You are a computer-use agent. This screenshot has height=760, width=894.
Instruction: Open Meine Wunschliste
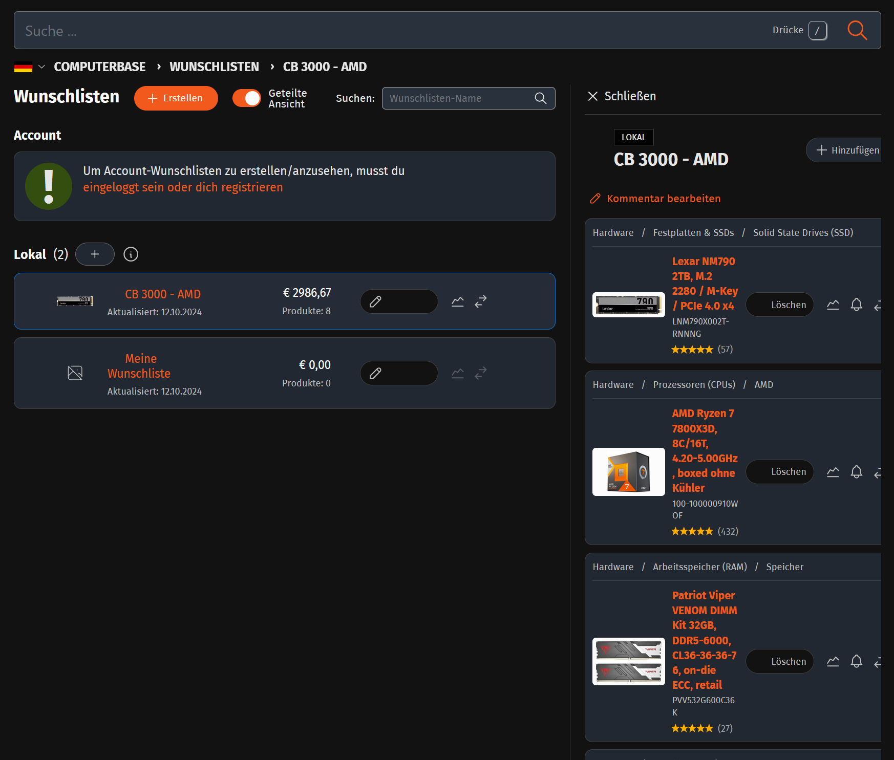(139, 366)
